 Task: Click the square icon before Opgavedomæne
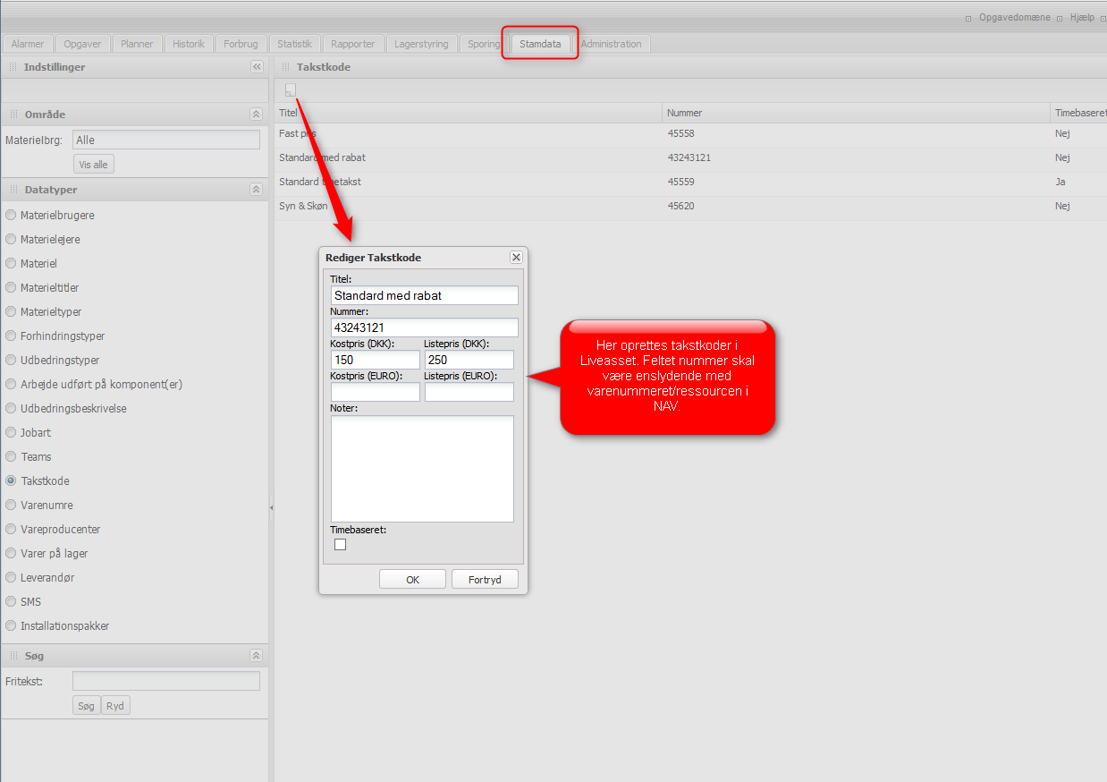pyautogui.click(x=968, y=18)
